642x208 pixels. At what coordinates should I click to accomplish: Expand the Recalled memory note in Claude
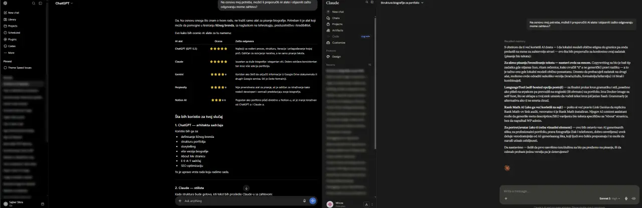515,41
